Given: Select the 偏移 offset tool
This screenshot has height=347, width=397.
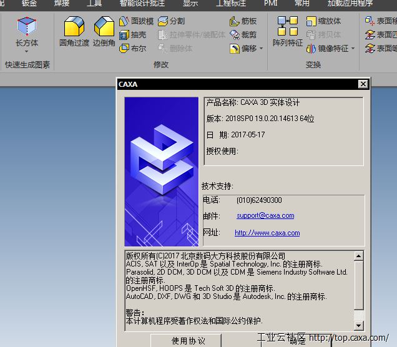Looking at the screenshot, I should pos(243,48).
